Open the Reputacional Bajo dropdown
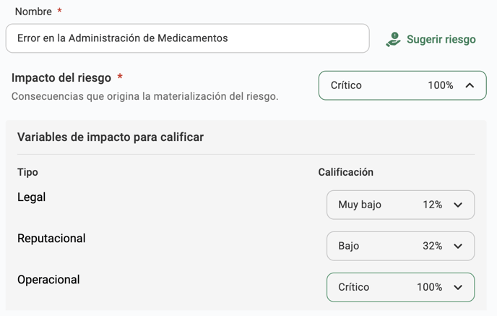Viewport: 497px width, 316px height. click(x=401, y=246)
